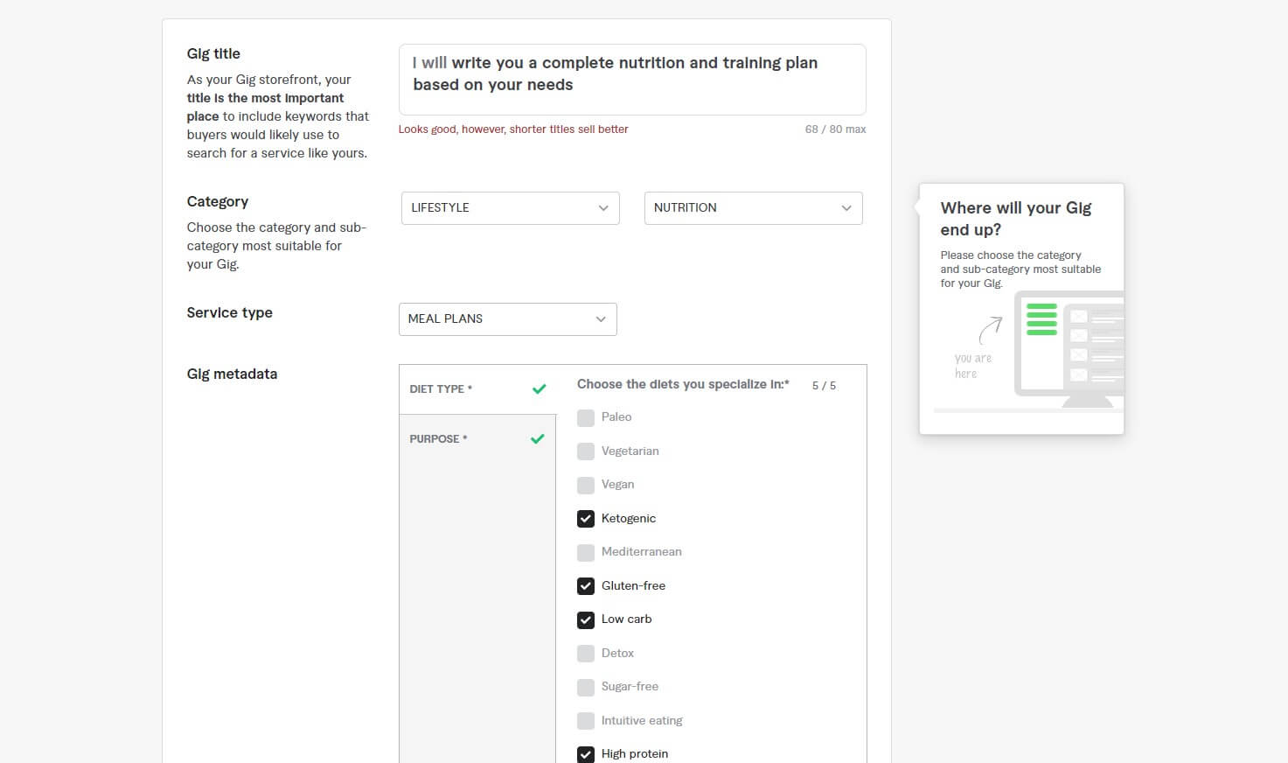The height and width of the screenshot is (763, 1288).
Task: Open the NUTRITION sub-category dropdown
Action: pos(753,208)
